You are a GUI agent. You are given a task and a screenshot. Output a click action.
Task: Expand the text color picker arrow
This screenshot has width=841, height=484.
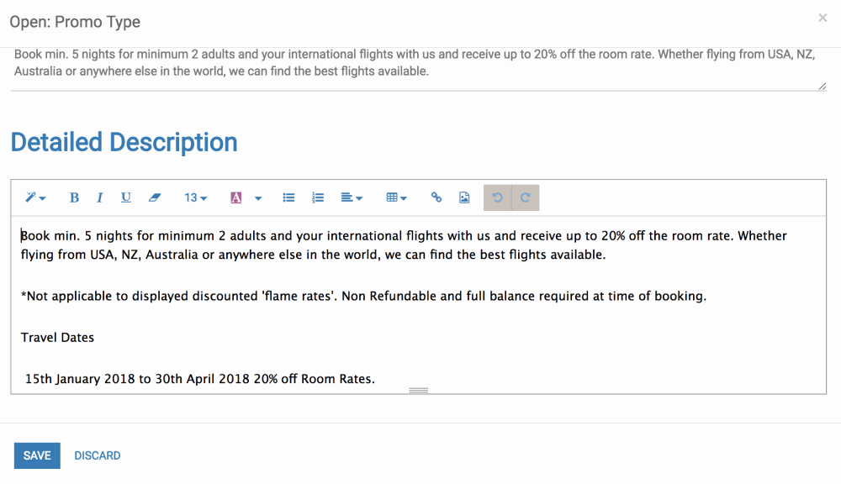coord(258,197)
